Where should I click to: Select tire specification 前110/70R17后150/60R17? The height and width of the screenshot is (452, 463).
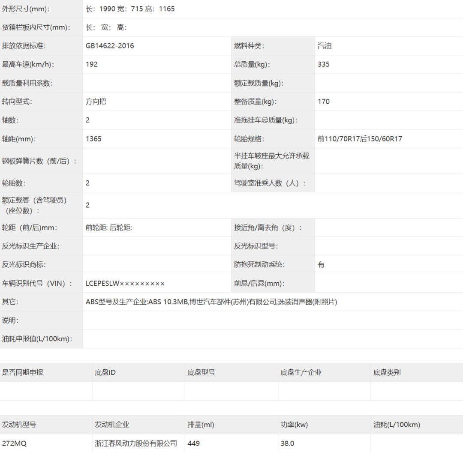pyautogui.click(x=360, y=139)
